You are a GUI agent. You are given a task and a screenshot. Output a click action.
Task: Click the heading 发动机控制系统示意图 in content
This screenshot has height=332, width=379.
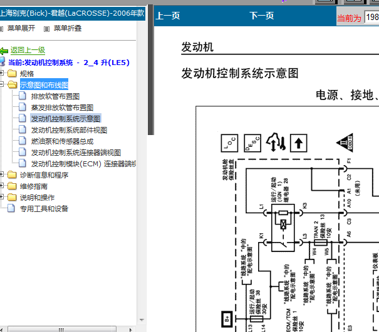[x=240, y=73]
